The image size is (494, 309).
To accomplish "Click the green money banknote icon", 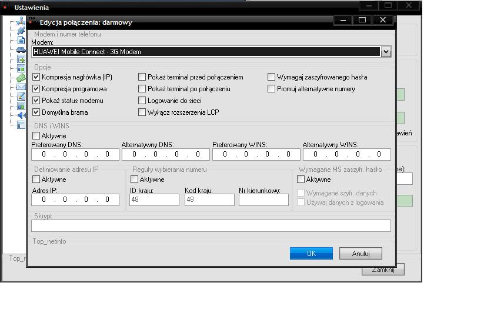I will [x=21, y=78].
